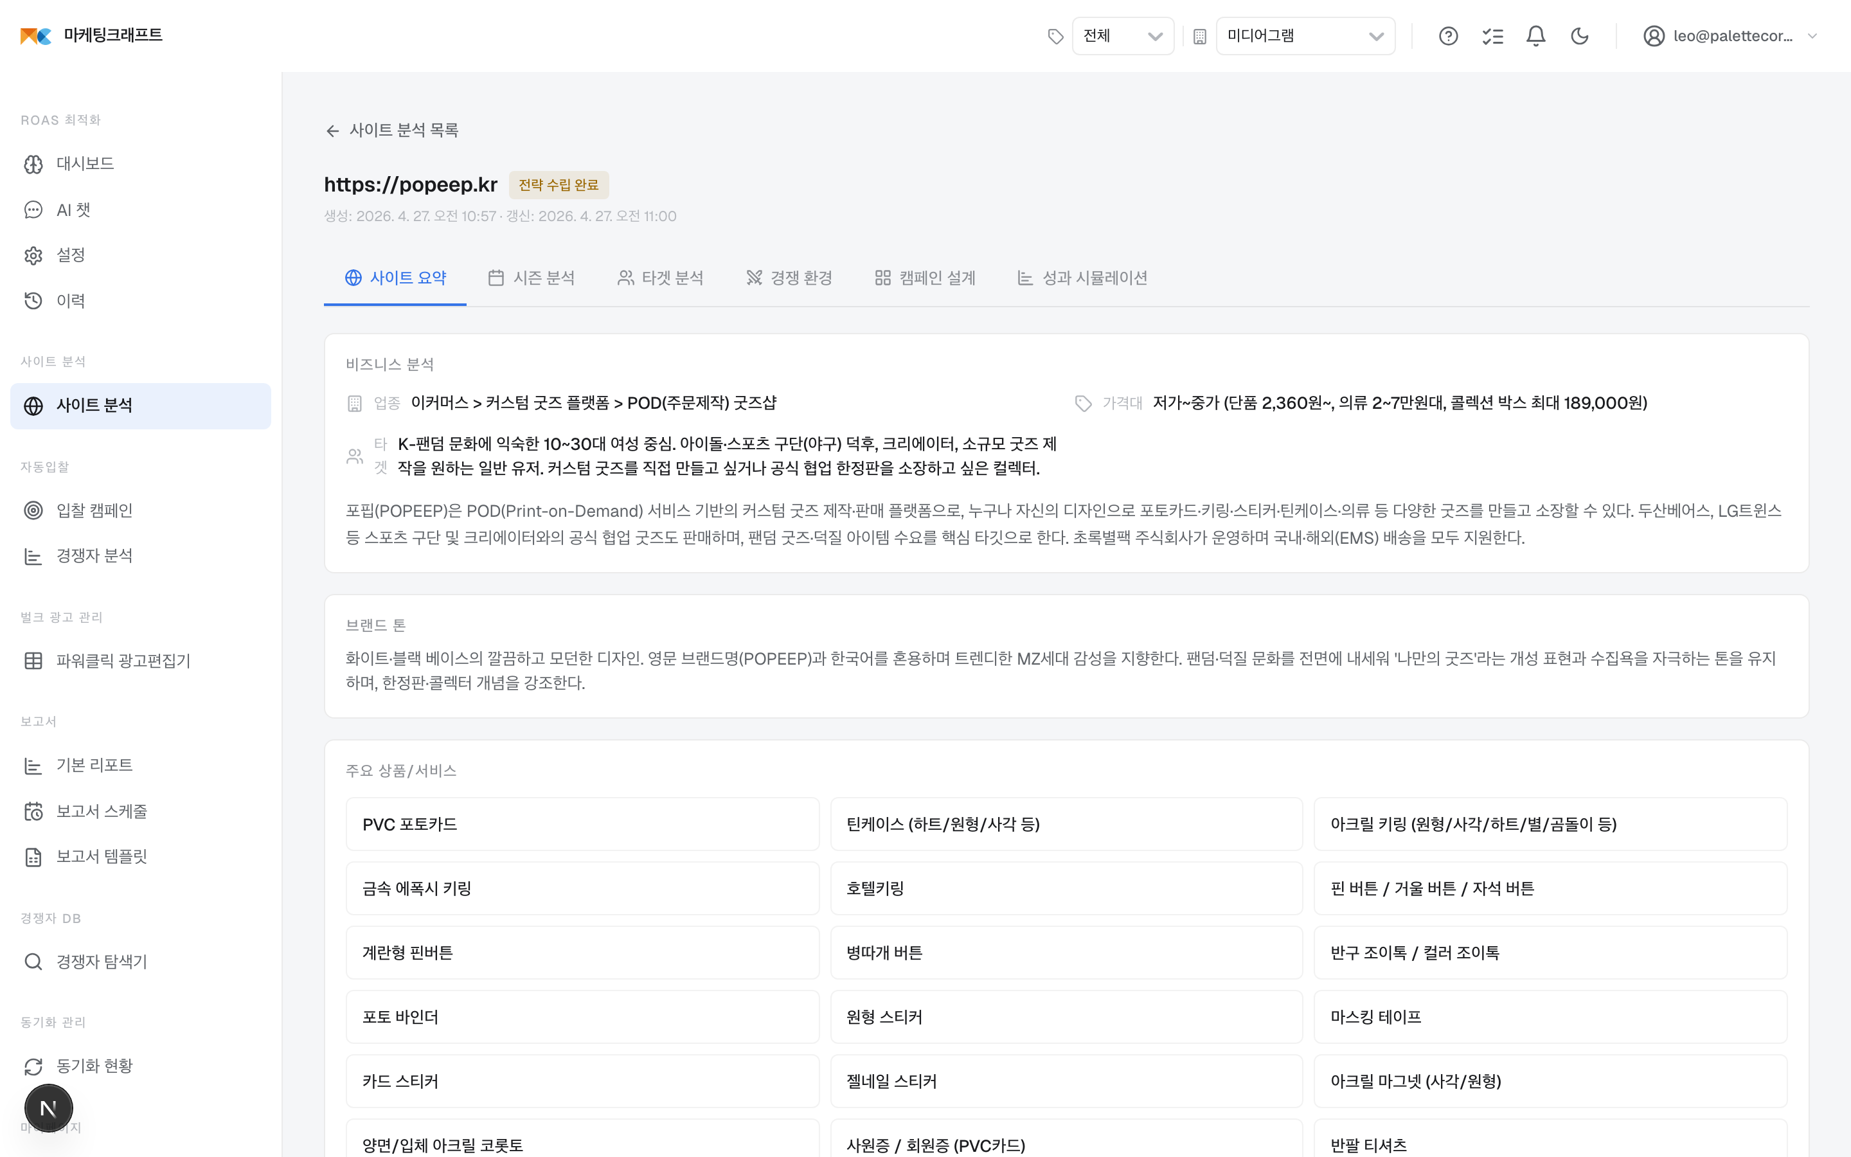Switch to the 경쟁 환경 tab
This screenshot has height=1157, width=1851.
pyautogui.click(x=789, y=278)
